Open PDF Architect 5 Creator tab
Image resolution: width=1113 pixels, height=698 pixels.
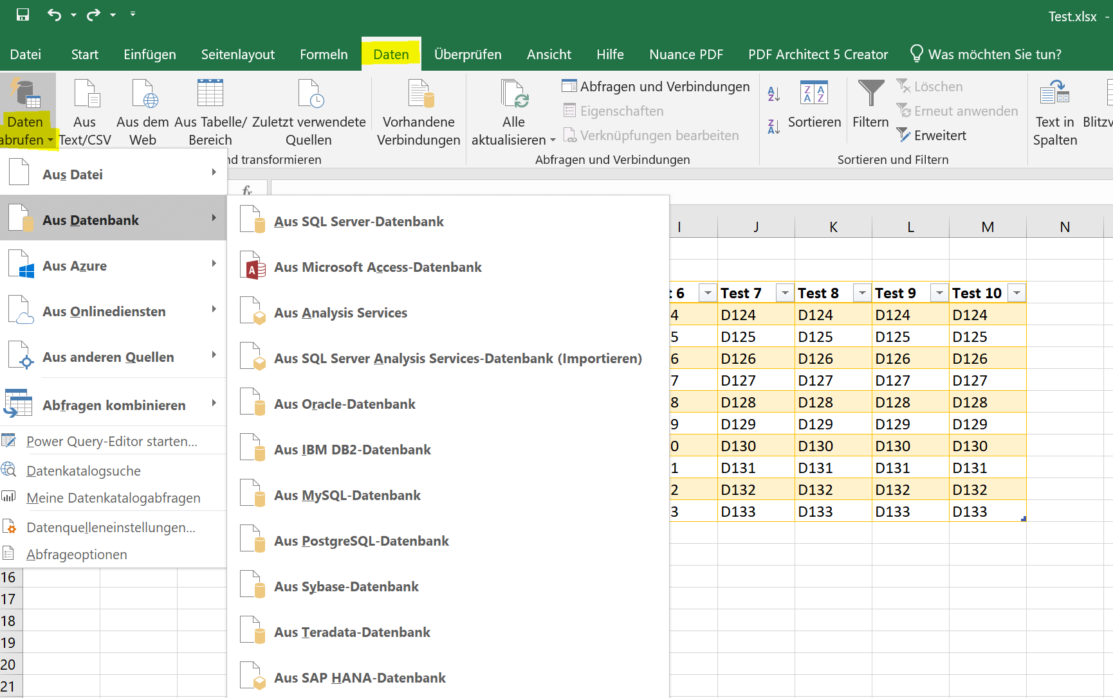818,55
